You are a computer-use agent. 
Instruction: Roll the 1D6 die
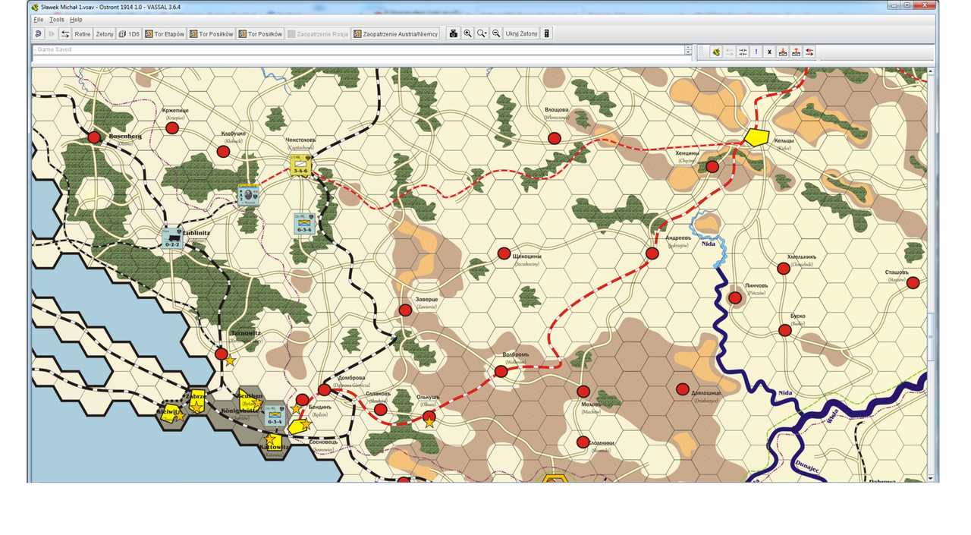click(x=129, y=34)
